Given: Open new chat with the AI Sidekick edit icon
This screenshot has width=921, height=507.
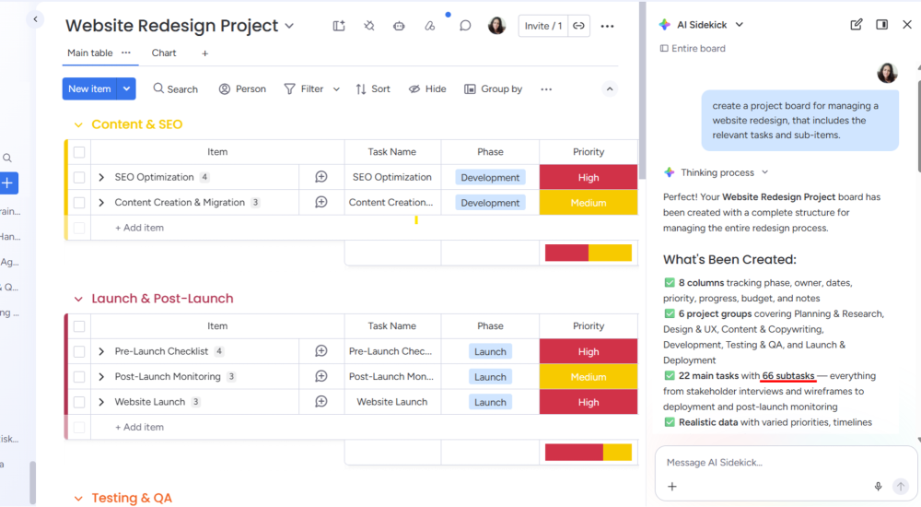Looking at the screenshot, I should pos(857,25).
